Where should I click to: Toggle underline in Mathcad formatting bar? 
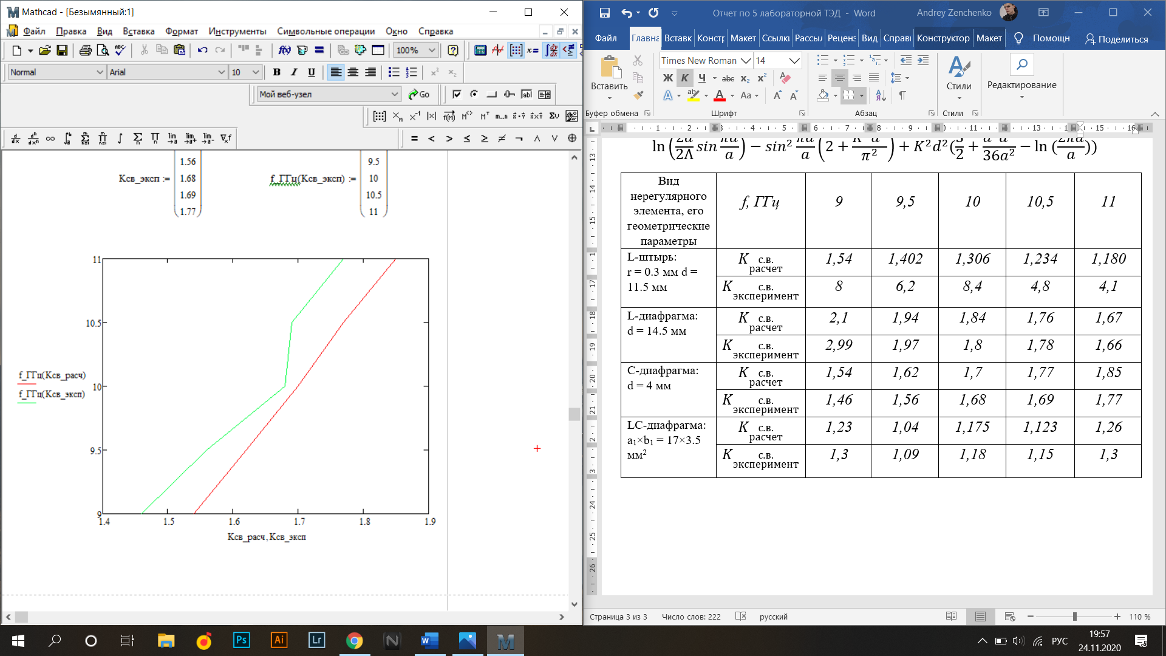(x=312, y=72)
